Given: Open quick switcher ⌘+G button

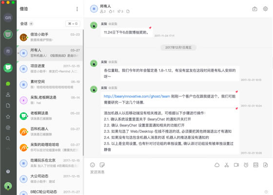Looking at the screenshot, I should coord(73,24).
